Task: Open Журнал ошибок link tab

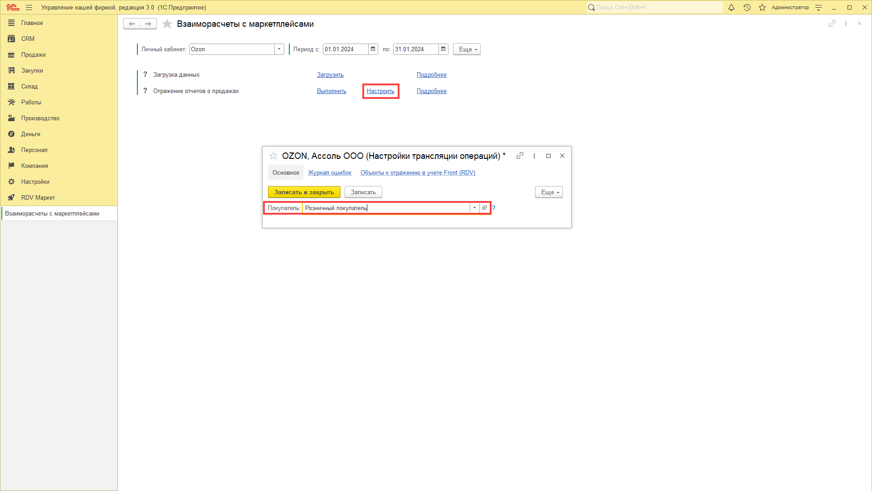Action: tap(330, 172)
